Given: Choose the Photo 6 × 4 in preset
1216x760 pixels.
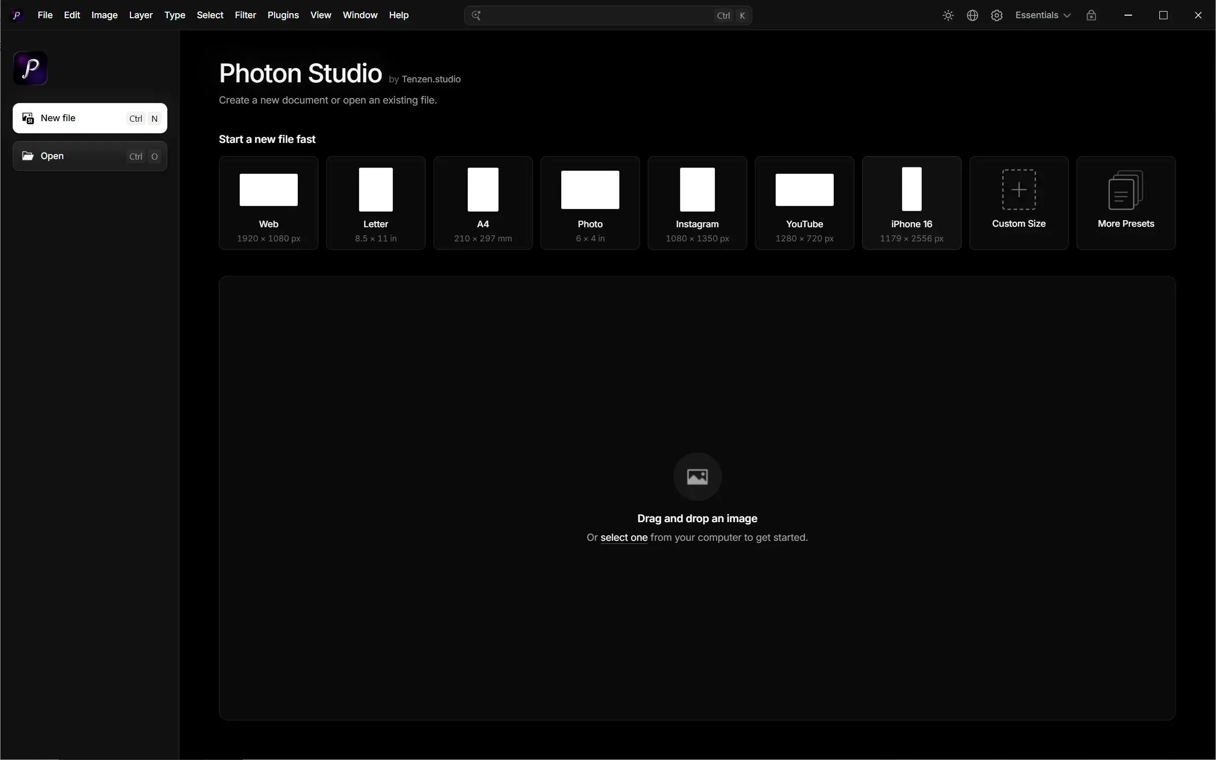Looking at the screenshot, I should point(590,203).
